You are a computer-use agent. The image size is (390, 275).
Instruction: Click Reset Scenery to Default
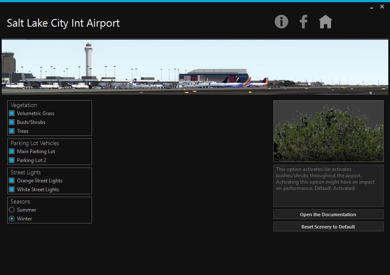click(x=328, y=227)
